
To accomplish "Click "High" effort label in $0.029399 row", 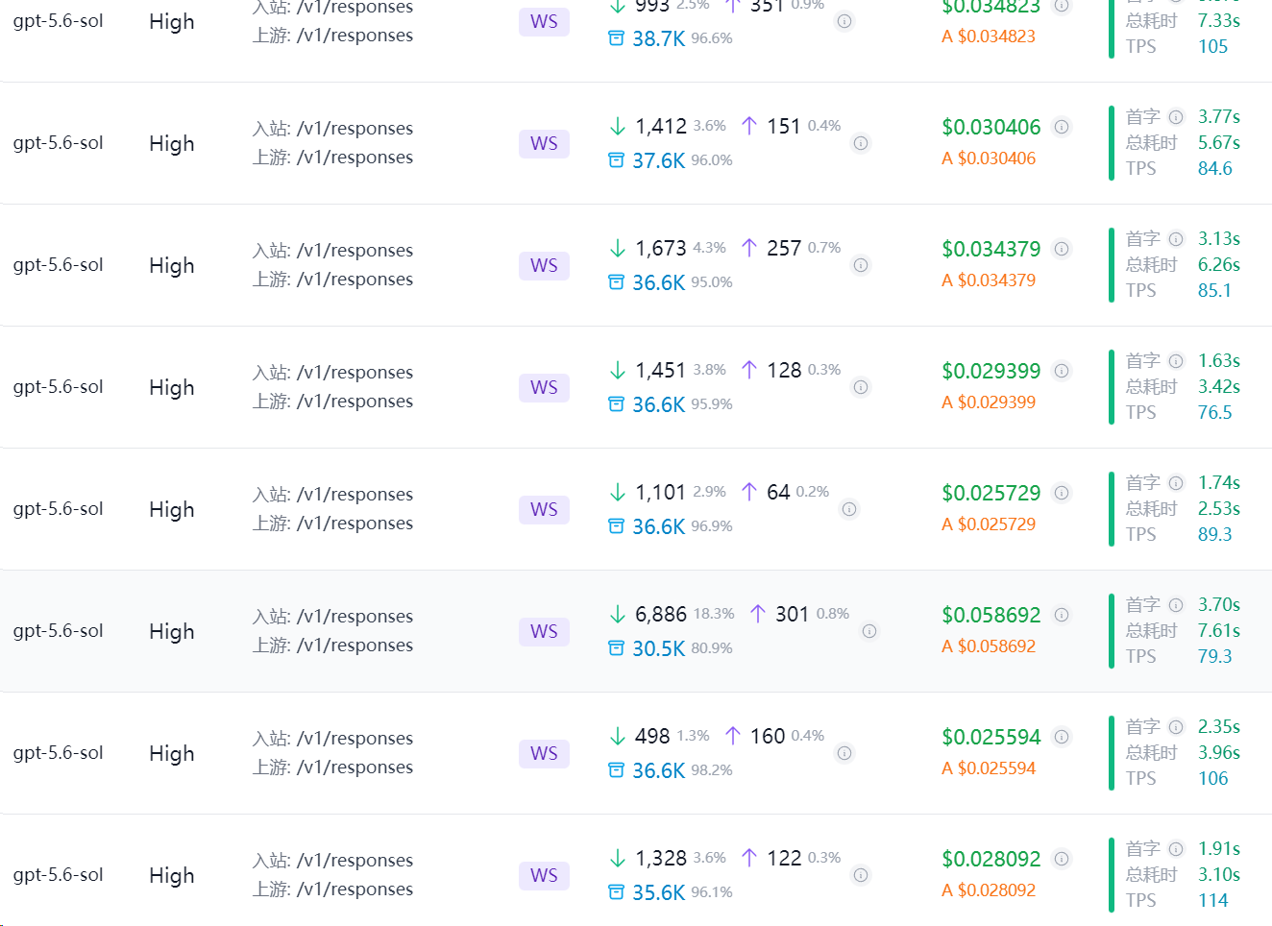I will tap(172, 388).
